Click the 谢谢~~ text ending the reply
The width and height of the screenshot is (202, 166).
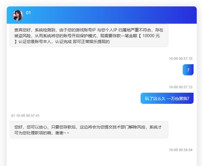click(62, 133)
